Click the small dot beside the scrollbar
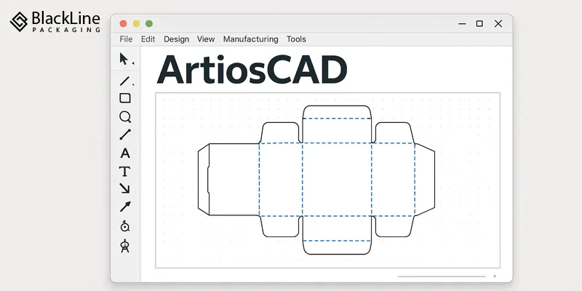 495,276
